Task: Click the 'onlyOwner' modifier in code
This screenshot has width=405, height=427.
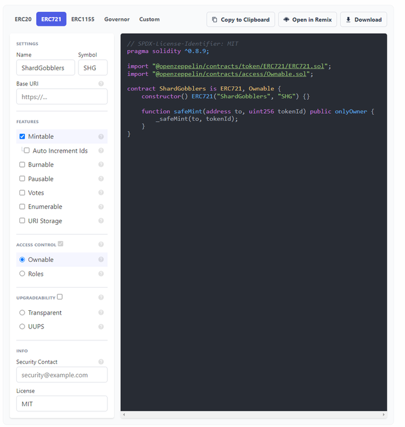Action: click(350, 111)
